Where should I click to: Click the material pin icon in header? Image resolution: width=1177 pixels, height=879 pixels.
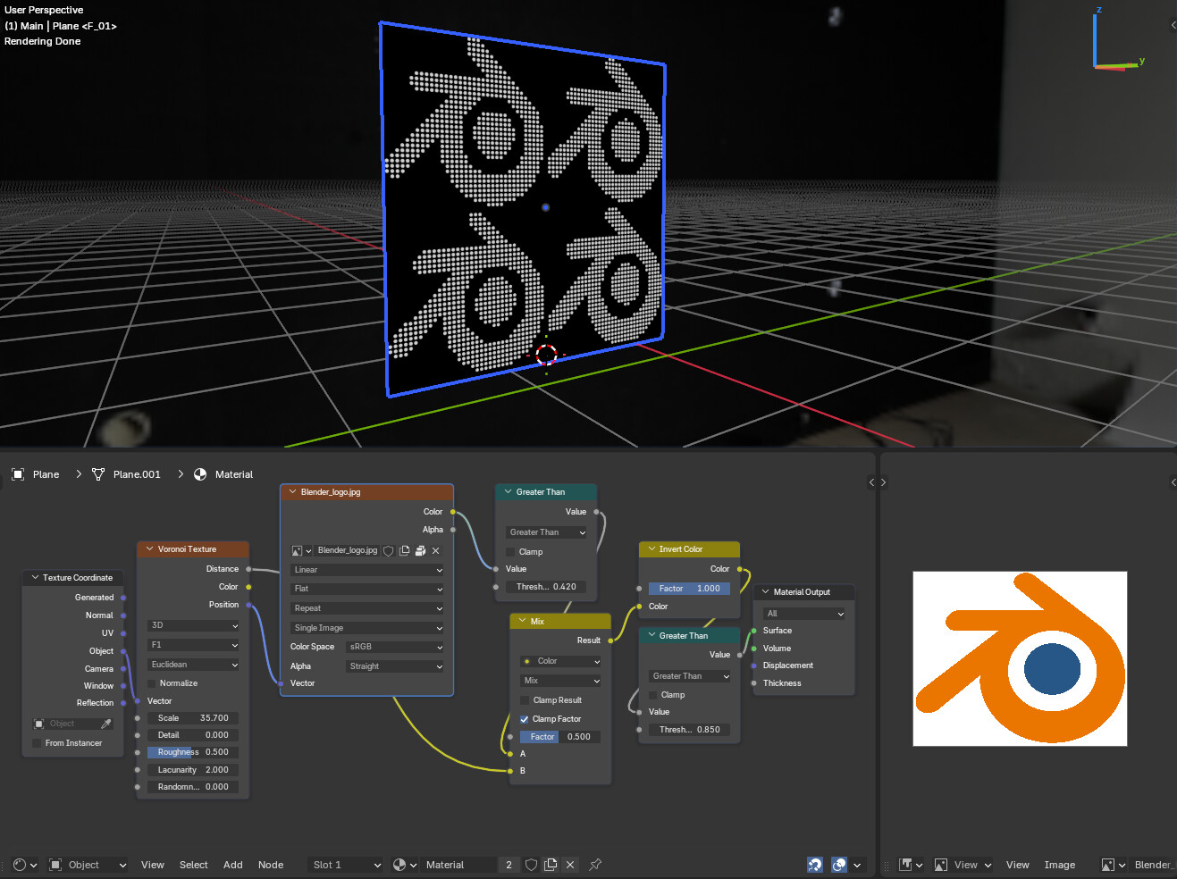coord(595,865)
